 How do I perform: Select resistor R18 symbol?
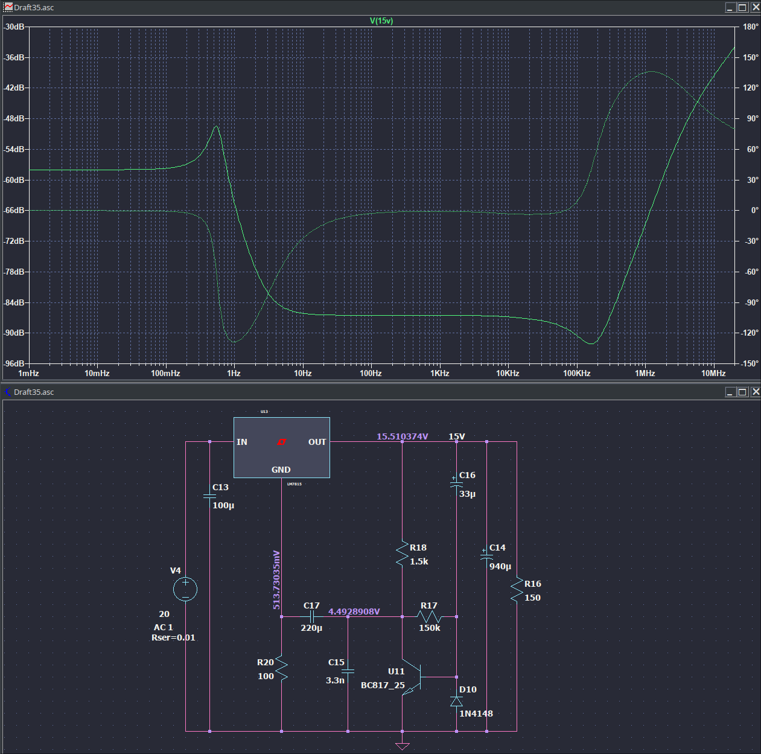402,554
